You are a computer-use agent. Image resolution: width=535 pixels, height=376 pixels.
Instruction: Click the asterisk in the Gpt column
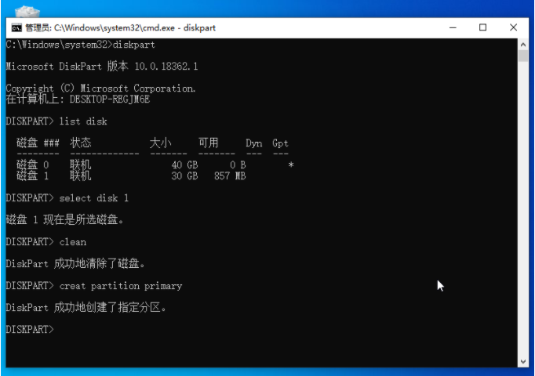coord(291,165)
